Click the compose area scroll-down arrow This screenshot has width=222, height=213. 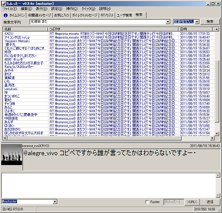coord(218,195)
